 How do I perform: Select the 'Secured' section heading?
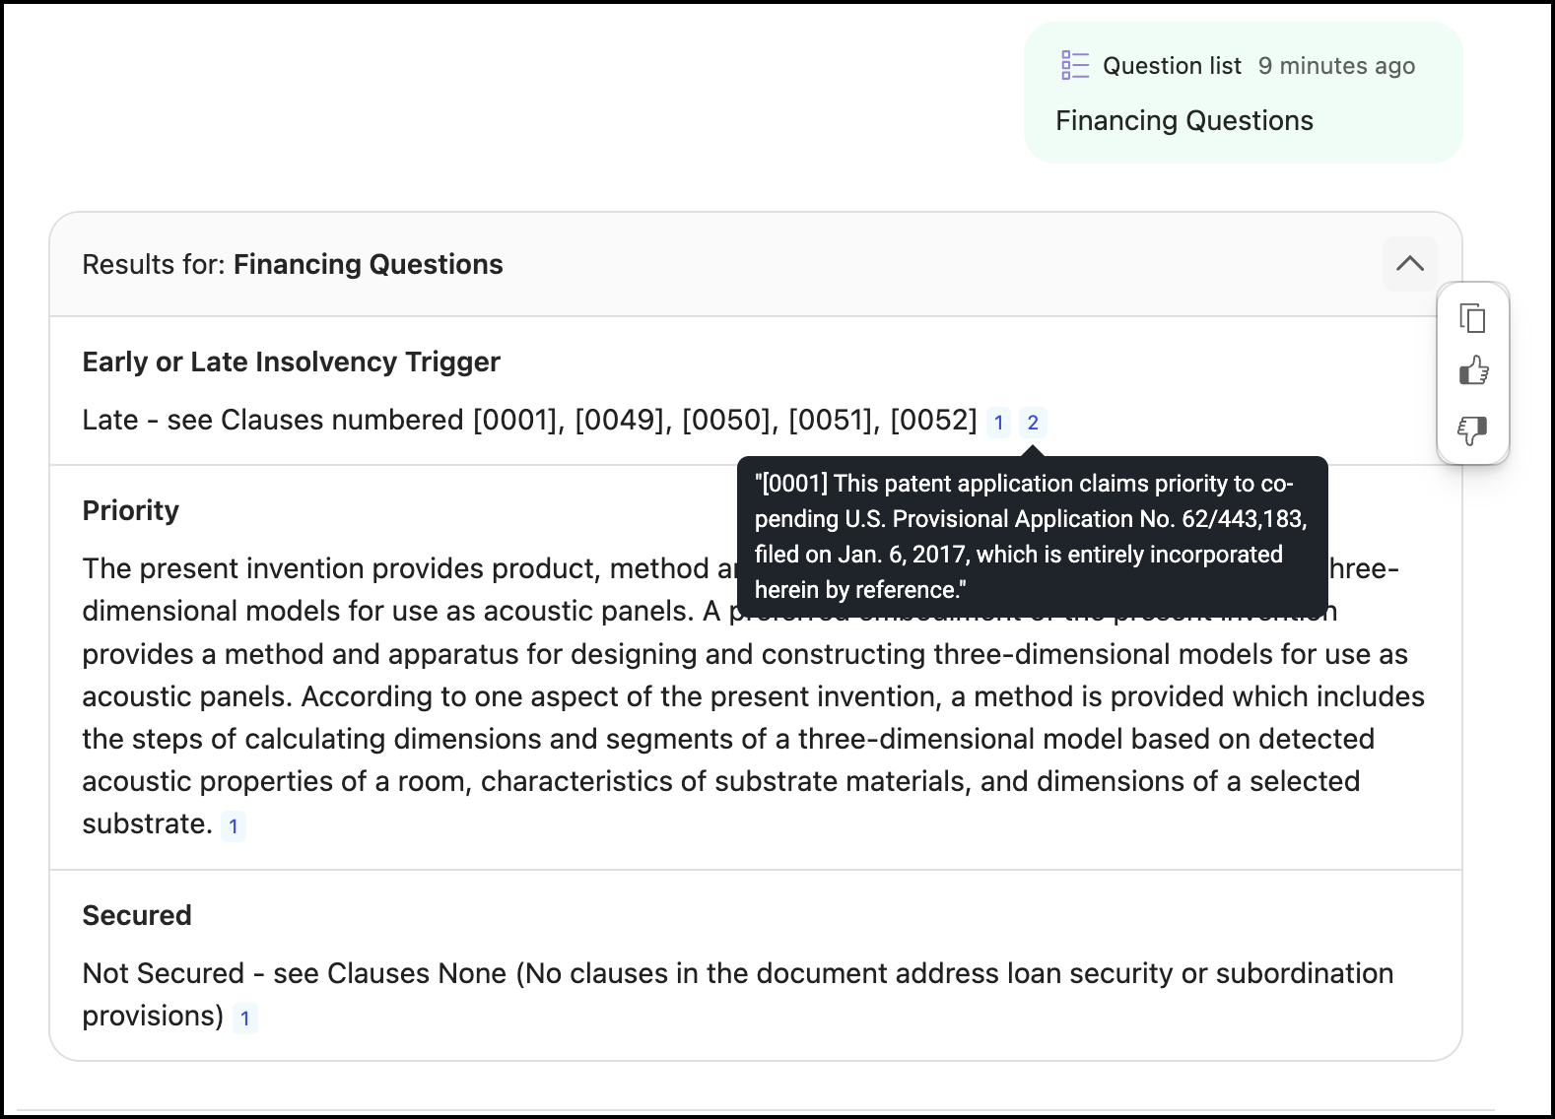click(137, 916)
